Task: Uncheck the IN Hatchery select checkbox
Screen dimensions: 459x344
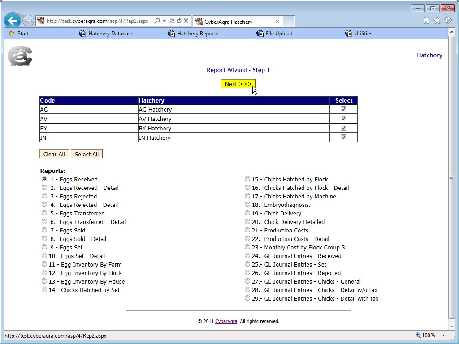Action: click(x=343, y=138)
